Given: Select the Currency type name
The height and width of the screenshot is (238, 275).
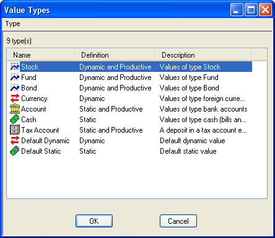Looking at the screenshot, I should click(34, 99).
